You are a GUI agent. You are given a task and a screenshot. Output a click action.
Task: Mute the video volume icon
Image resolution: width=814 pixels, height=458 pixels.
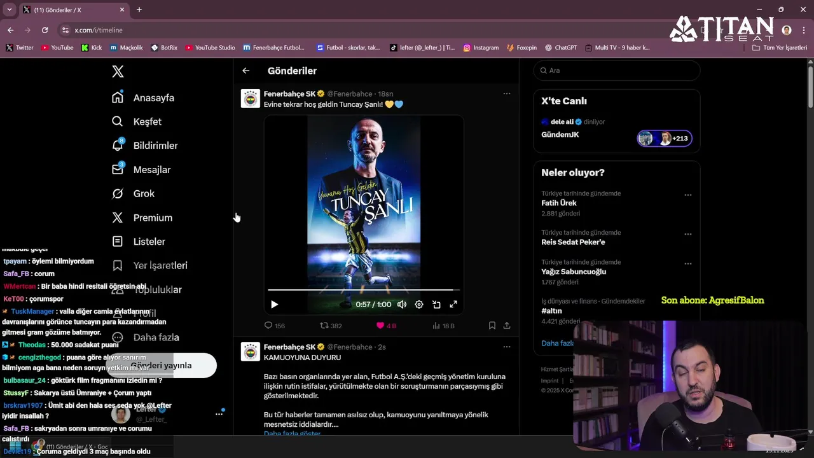401,305
